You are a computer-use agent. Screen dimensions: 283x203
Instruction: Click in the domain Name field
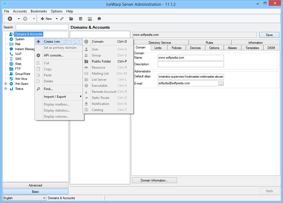(x=191, y=58)
